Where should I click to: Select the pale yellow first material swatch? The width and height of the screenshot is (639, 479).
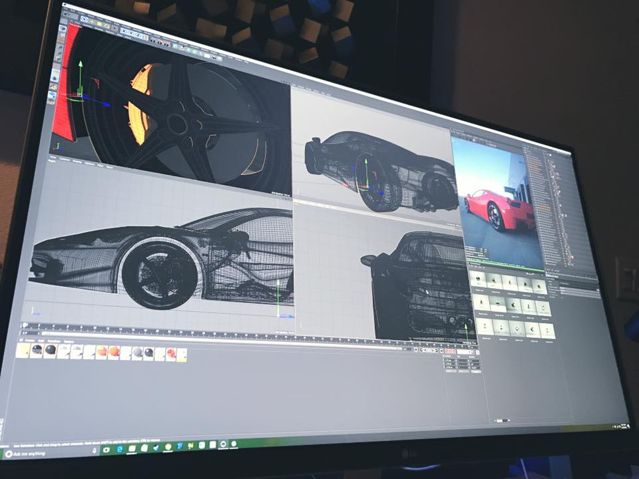click(23, 351)
